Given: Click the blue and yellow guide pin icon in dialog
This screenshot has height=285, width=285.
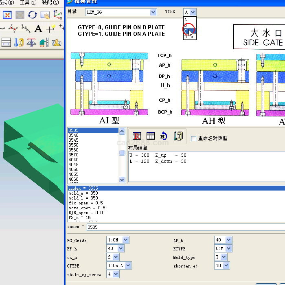Looking at the screenshot, I should pos(178,136).
